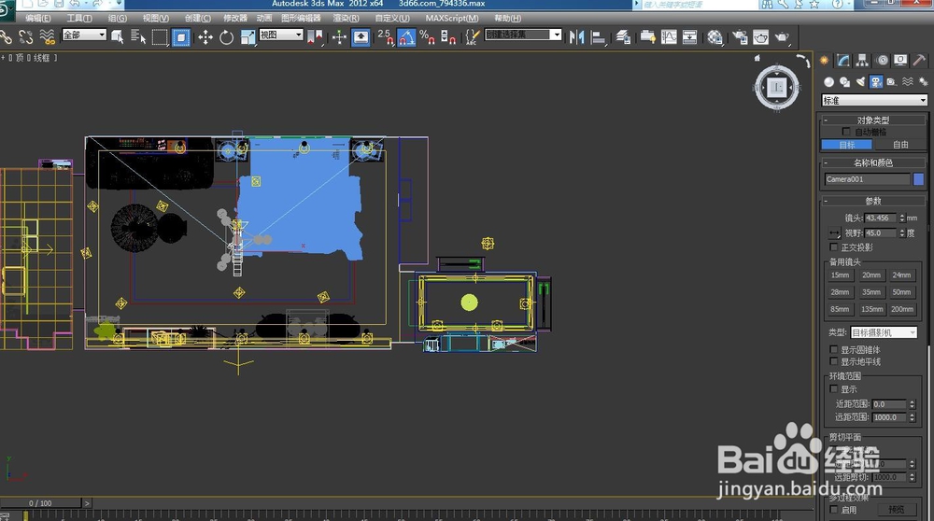
Task: Open Curve Editor icon
Action: tap(669, 37)
